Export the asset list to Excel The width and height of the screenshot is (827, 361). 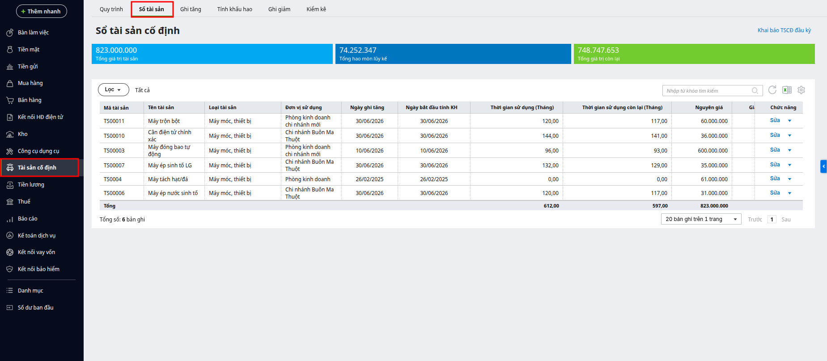[x=787, y=90]
